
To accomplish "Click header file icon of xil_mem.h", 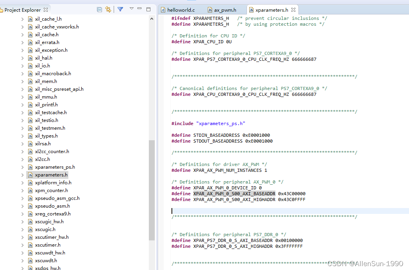I will pyautogui.click(x=30, y=81).
